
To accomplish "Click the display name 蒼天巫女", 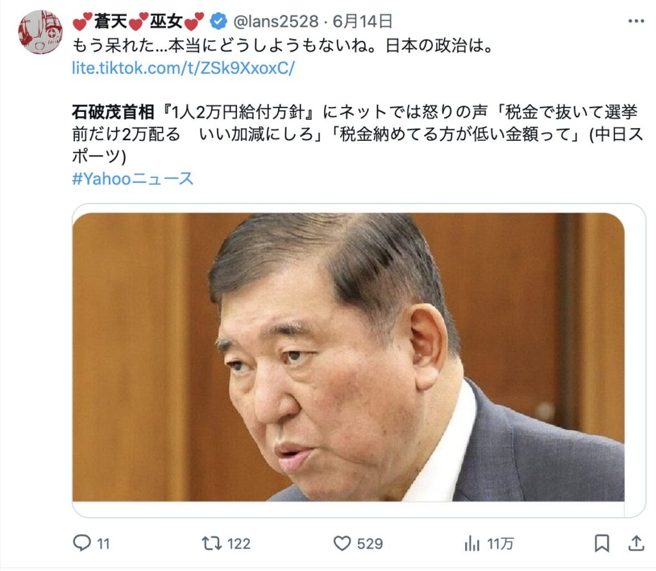I will point(138,21).
